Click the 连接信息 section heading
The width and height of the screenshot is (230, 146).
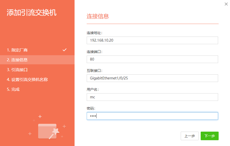tap(98, 16)
